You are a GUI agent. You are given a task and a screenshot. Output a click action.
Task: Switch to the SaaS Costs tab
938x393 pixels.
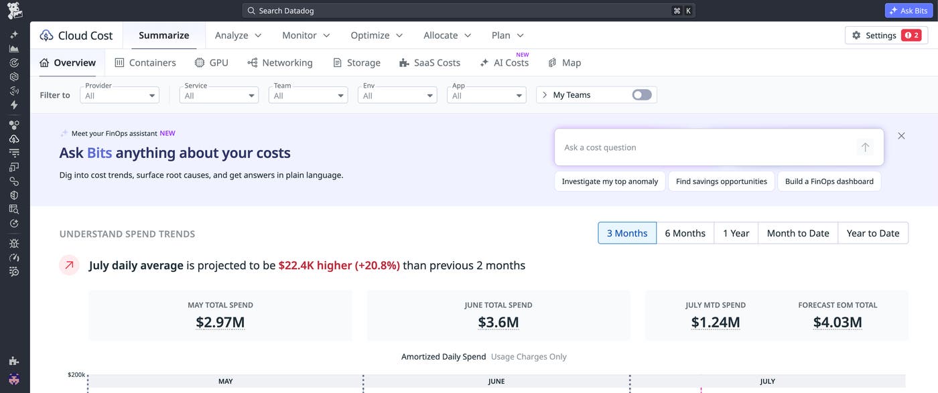[x=429, y=63]
